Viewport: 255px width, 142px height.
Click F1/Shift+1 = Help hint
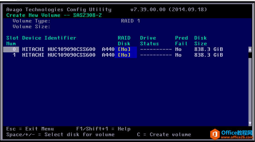103,129
